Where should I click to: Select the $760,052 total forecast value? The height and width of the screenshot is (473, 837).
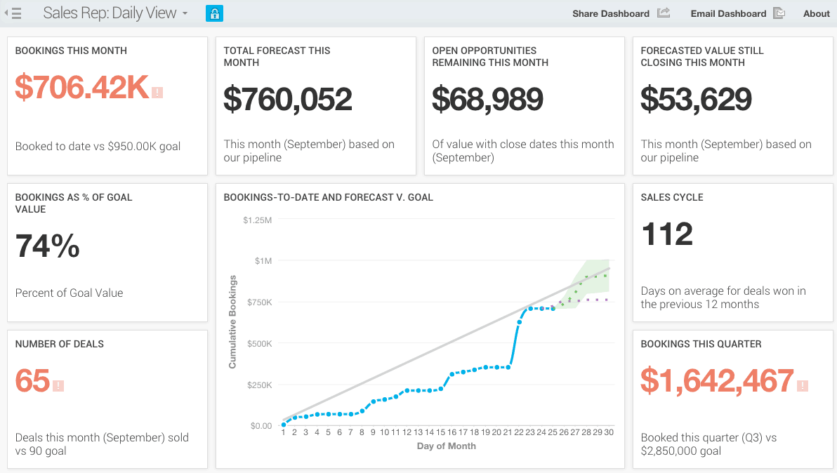pyautogui.click(x=288, y=99)
